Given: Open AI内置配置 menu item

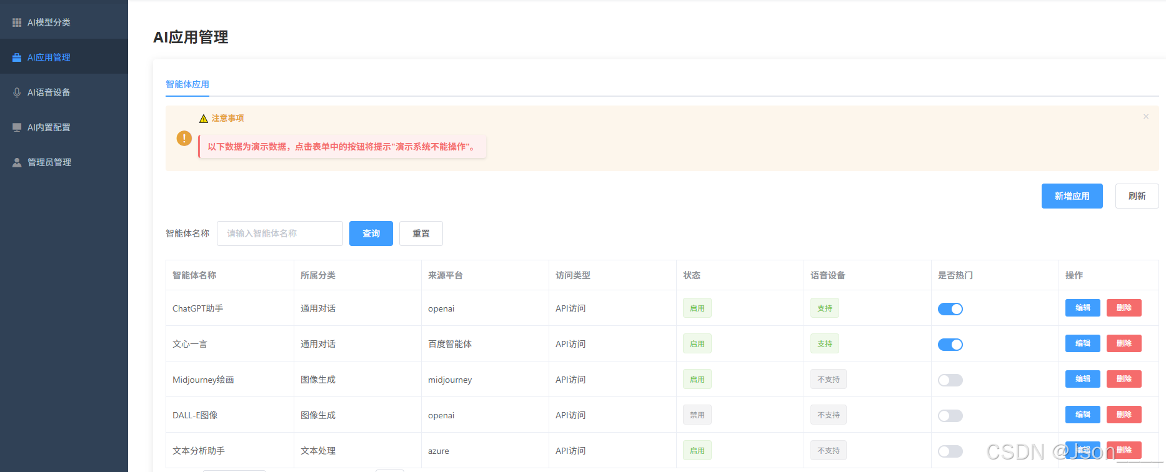Looking at the screenshot, I should click(64, 127).
